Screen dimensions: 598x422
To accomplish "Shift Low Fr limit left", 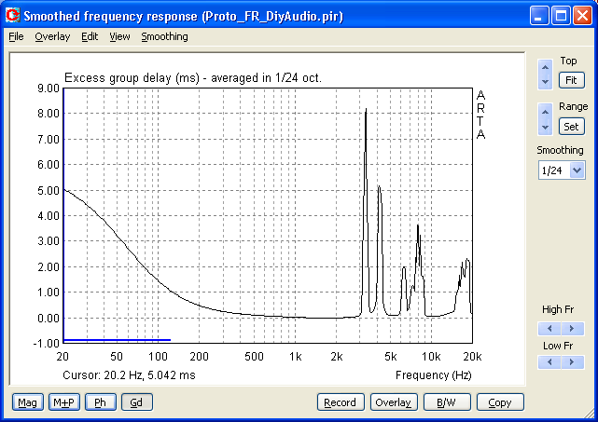I will click(x=549, y=361).
